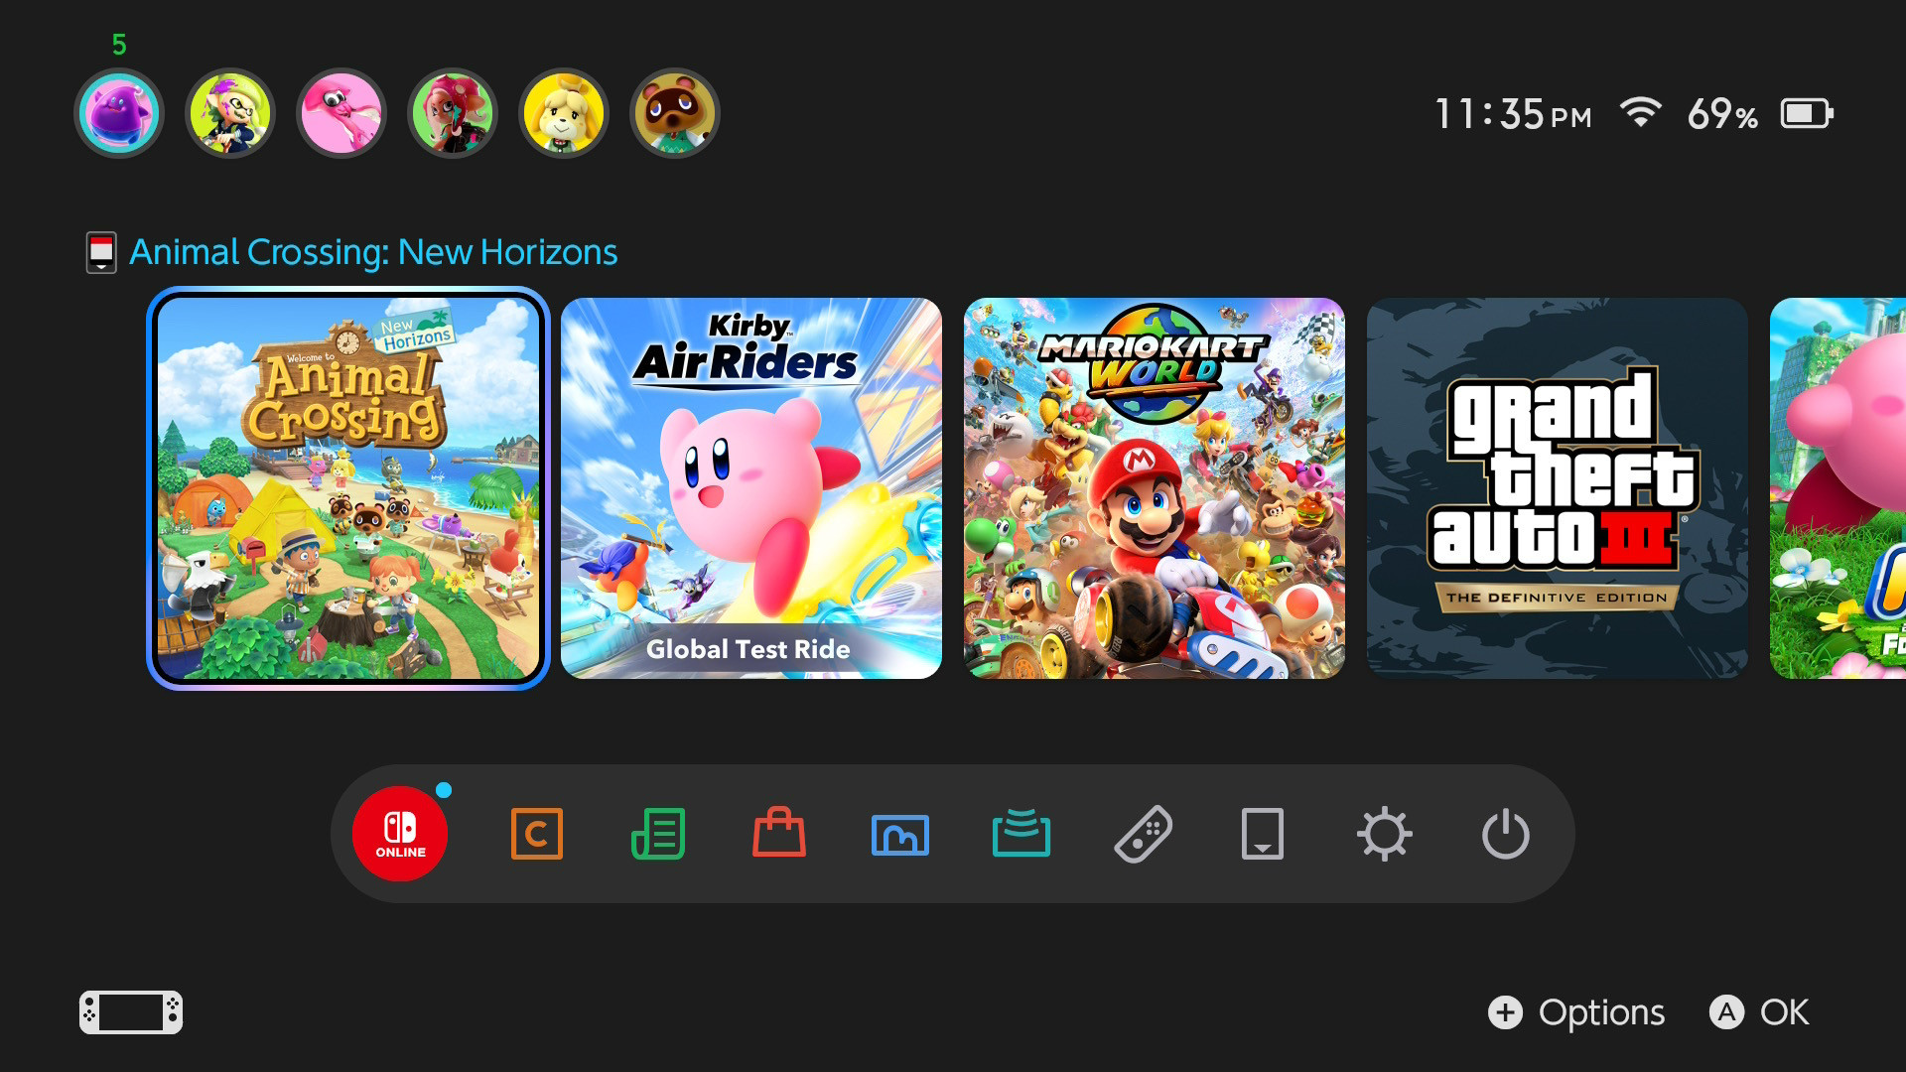Open Nintendo Switch Online icon

coord(400,834)
